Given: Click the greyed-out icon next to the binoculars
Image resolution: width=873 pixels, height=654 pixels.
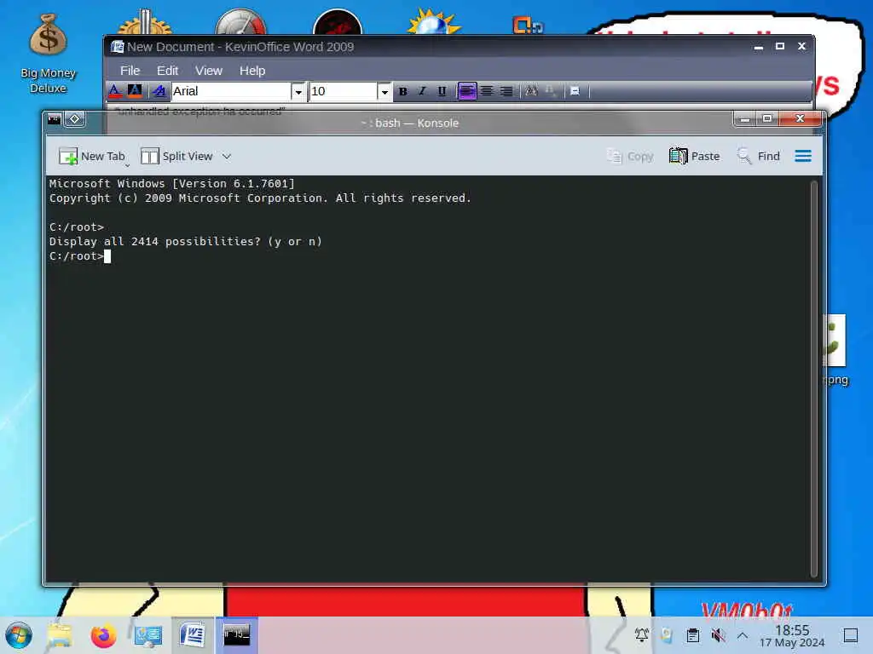Looking at the screenshot, I should click(550, 90).
